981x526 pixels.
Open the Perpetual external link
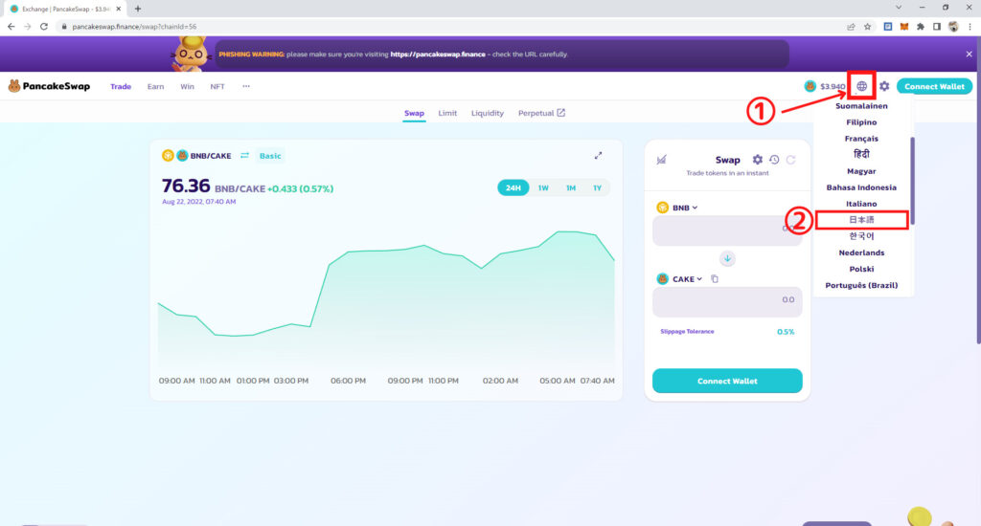[541, 113]
